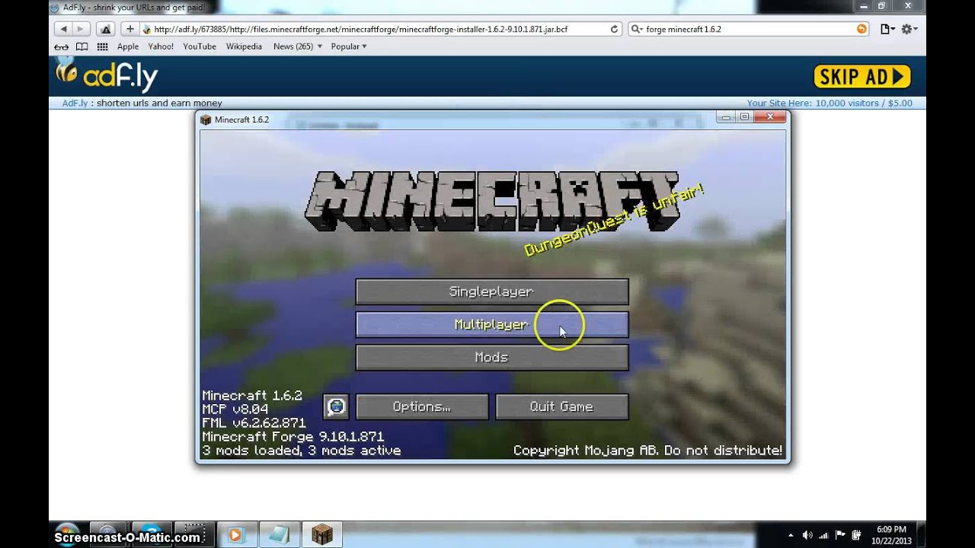The width and height of the screenshot is (975, 548).
Task: Click the Singleplayer button
Action: [x=492, y=292]
